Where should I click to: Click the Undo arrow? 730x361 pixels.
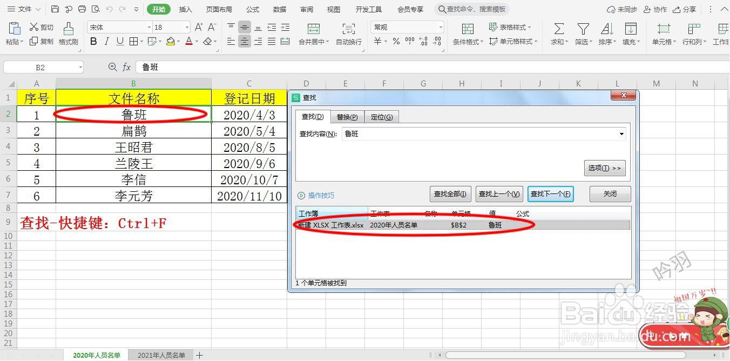(109, 9)
